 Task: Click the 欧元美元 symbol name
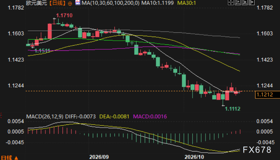click(x=36, y=3)
